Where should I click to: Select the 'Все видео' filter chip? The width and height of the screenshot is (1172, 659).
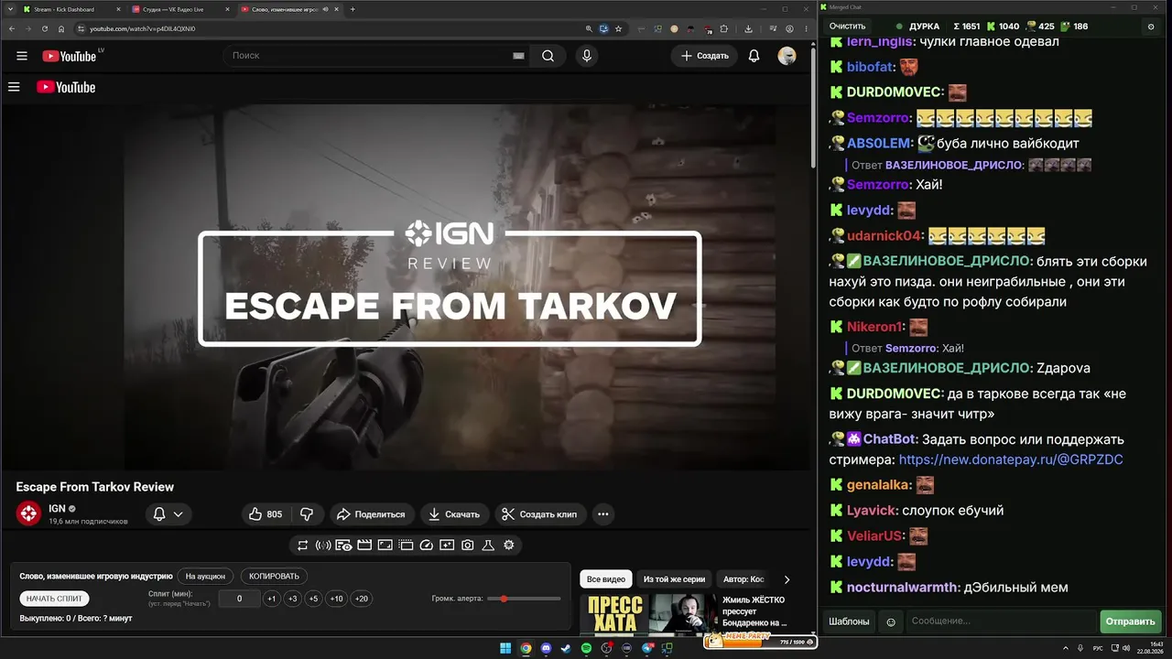(606, 579)
